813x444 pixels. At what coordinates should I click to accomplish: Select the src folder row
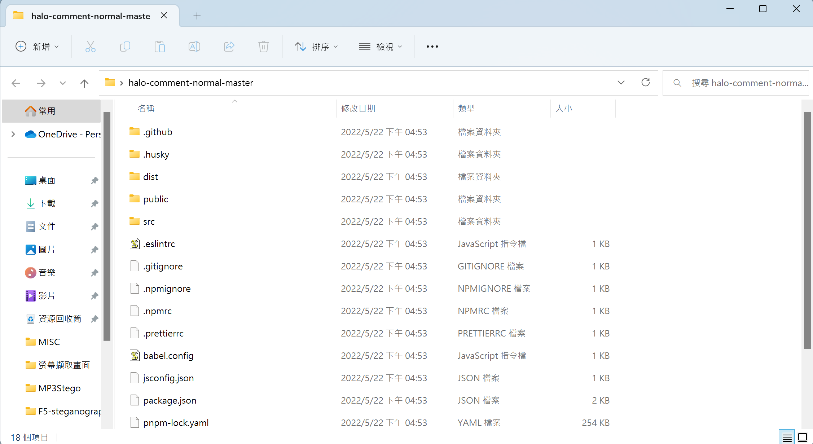coord(372,221)
